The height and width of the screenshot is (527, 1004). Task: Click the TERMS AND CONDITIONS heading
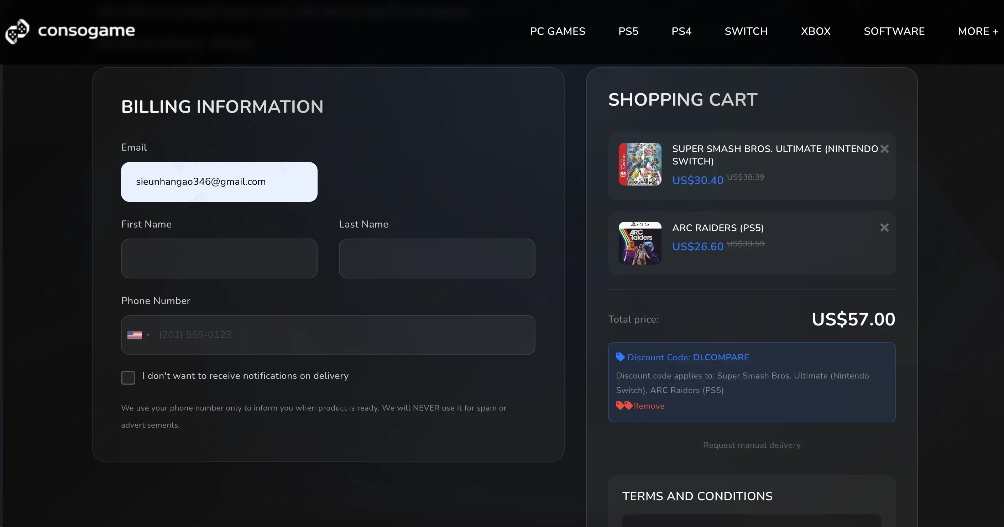click(697, 496)
